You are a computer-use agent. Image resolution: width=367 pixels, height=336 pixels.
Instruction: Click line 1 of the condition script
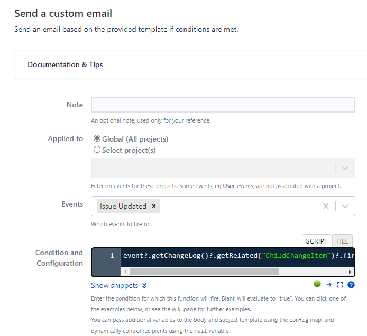pyautogui.click(x=237, y=256)
